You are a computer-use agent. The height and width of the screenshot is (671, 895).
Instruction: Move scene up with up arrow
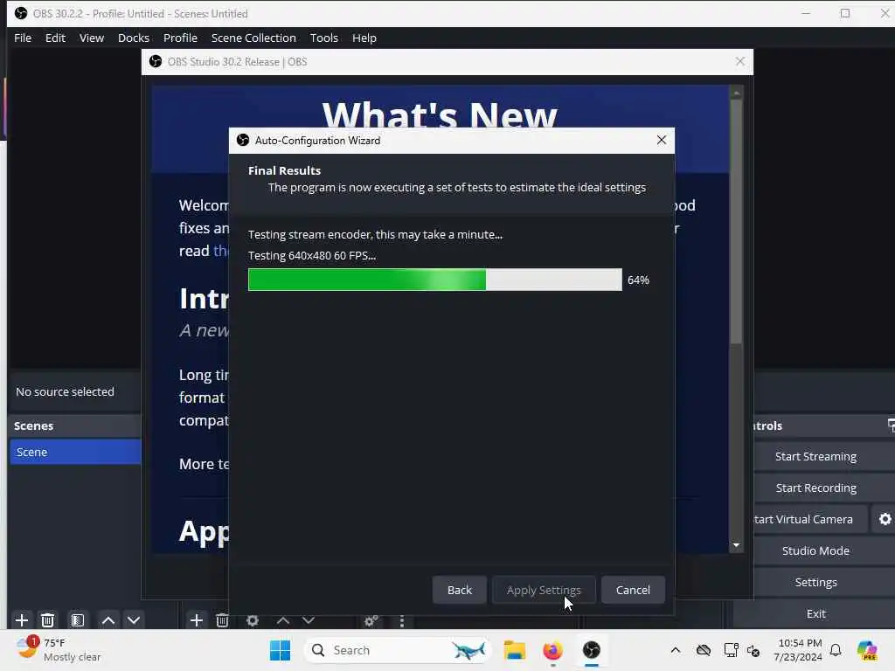tap(108, 620)
